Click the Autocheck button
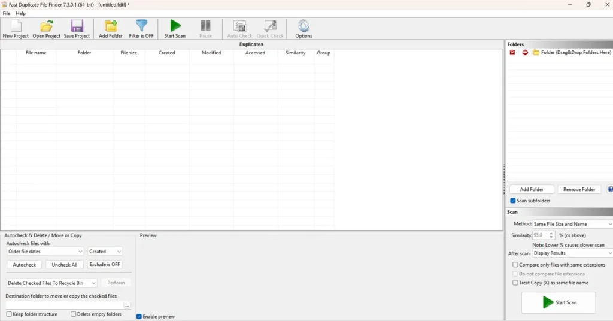 pos(24,265)
